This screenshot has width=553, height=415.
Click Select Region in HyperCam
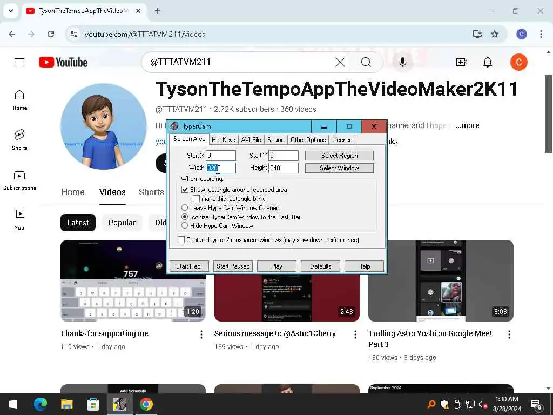click(x=339, y=156)
